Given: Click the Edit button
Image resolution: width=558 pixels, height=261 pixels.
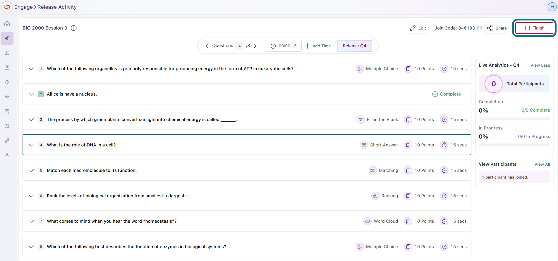Looking at the screenshot, I should click(418, 28).
